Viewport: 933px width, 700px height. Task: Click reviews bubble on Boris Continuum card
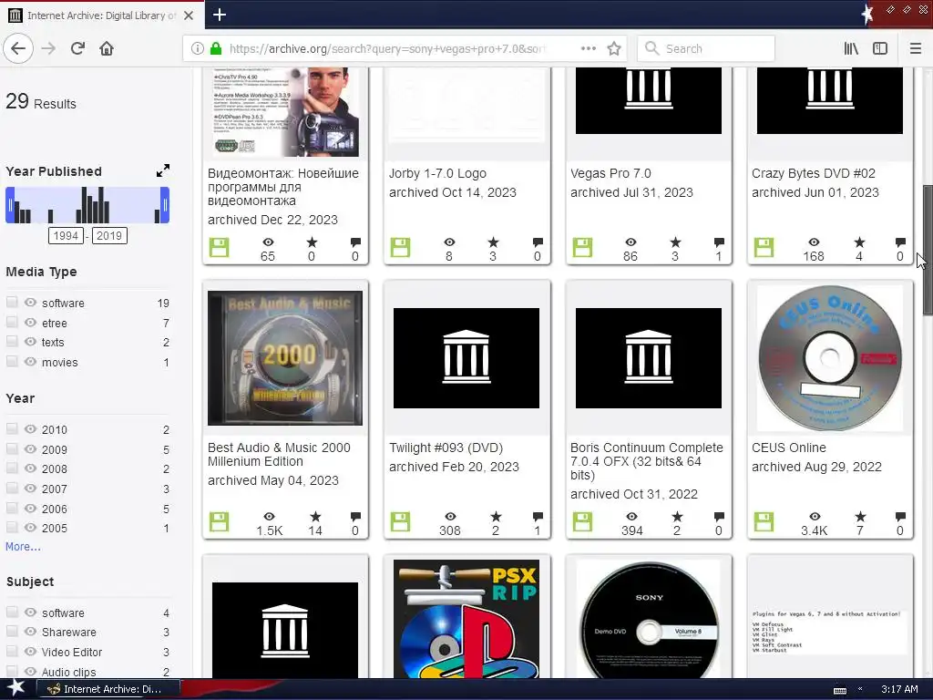pos(719,517)
